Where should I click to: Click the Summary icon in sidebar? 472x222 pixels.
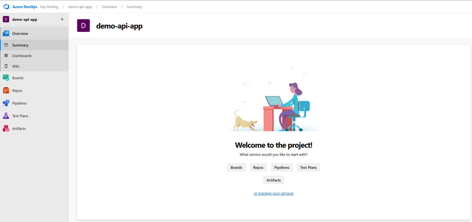[x=6, y=45]
